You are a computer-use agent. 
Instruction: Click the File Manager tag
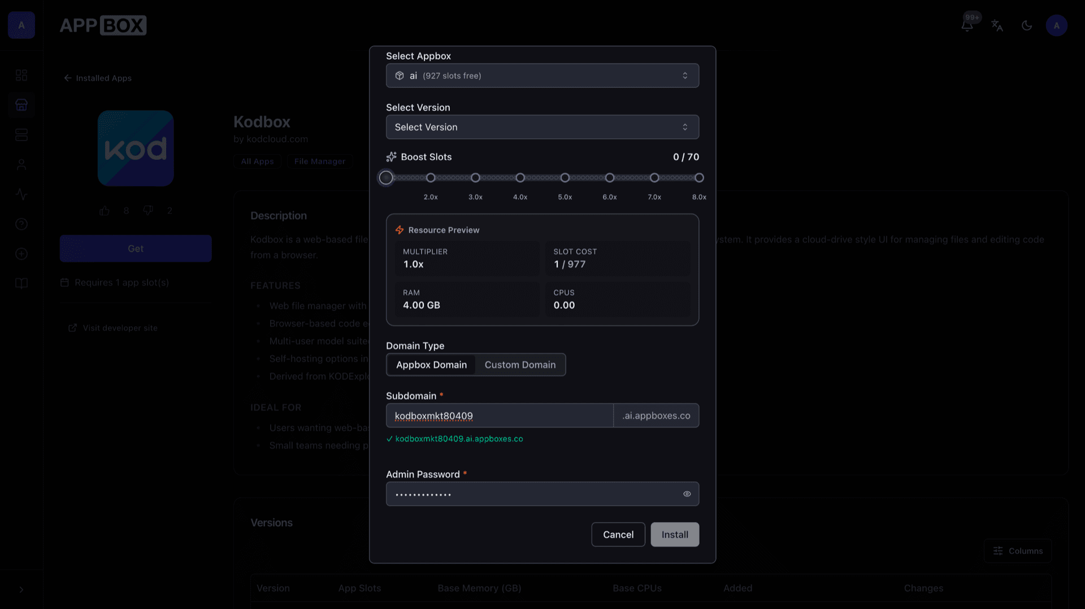(319, 161)
